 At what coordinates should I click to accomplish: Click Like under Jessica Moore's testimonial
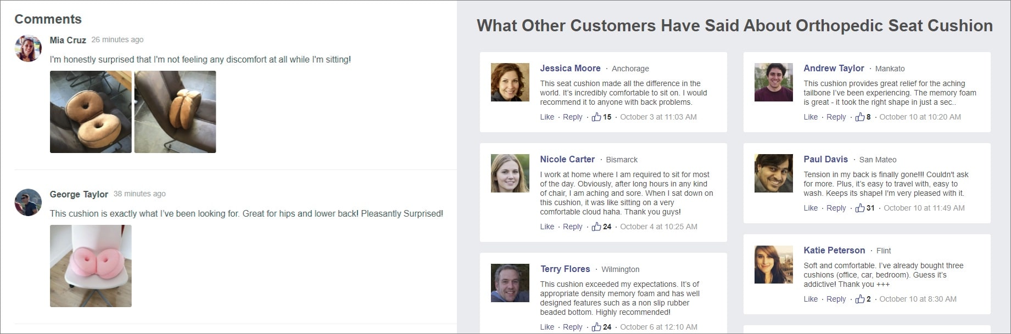(547, 117)
